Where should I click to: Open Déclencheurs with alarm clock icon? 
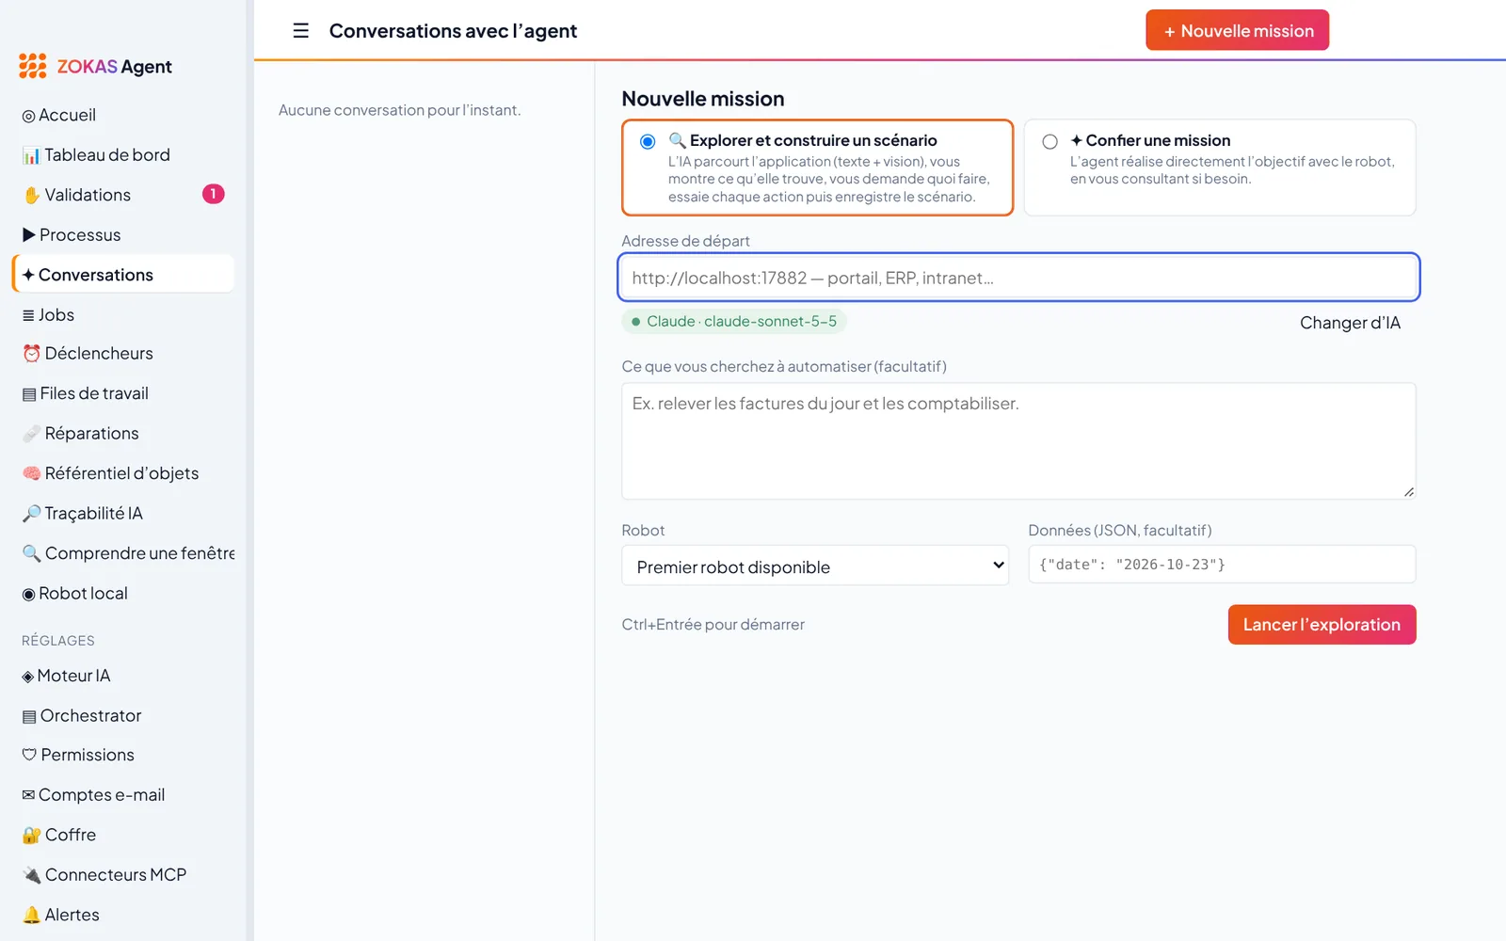click(123, 354)
